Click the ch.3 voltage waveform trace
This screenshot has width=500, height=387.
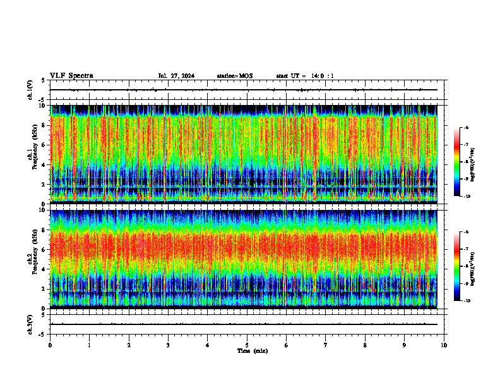point(244,324)
